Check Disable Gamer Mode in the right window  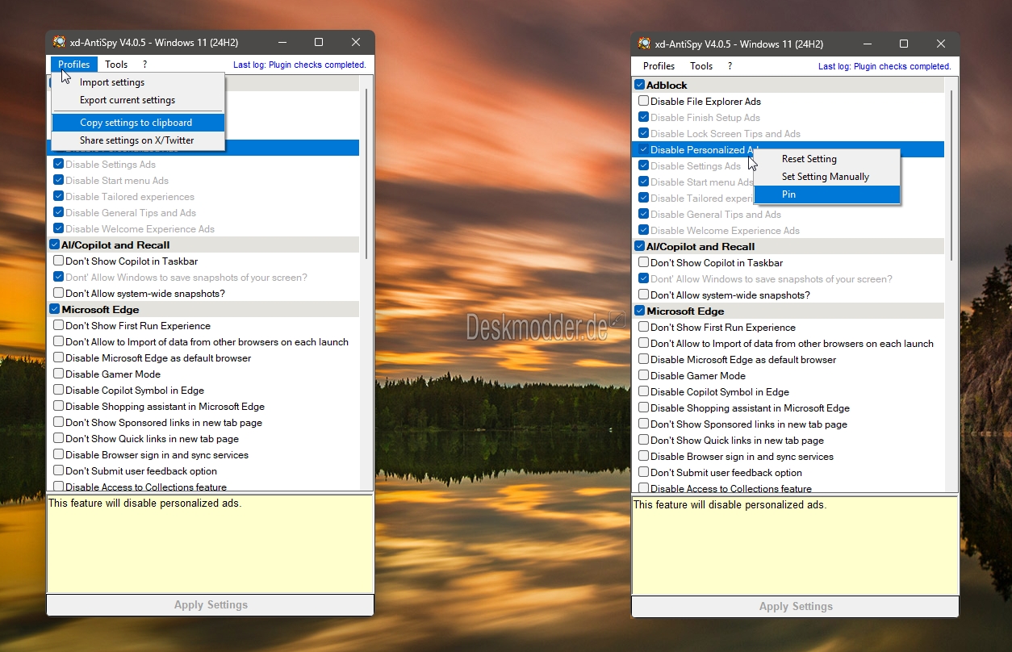click(643, 376)
